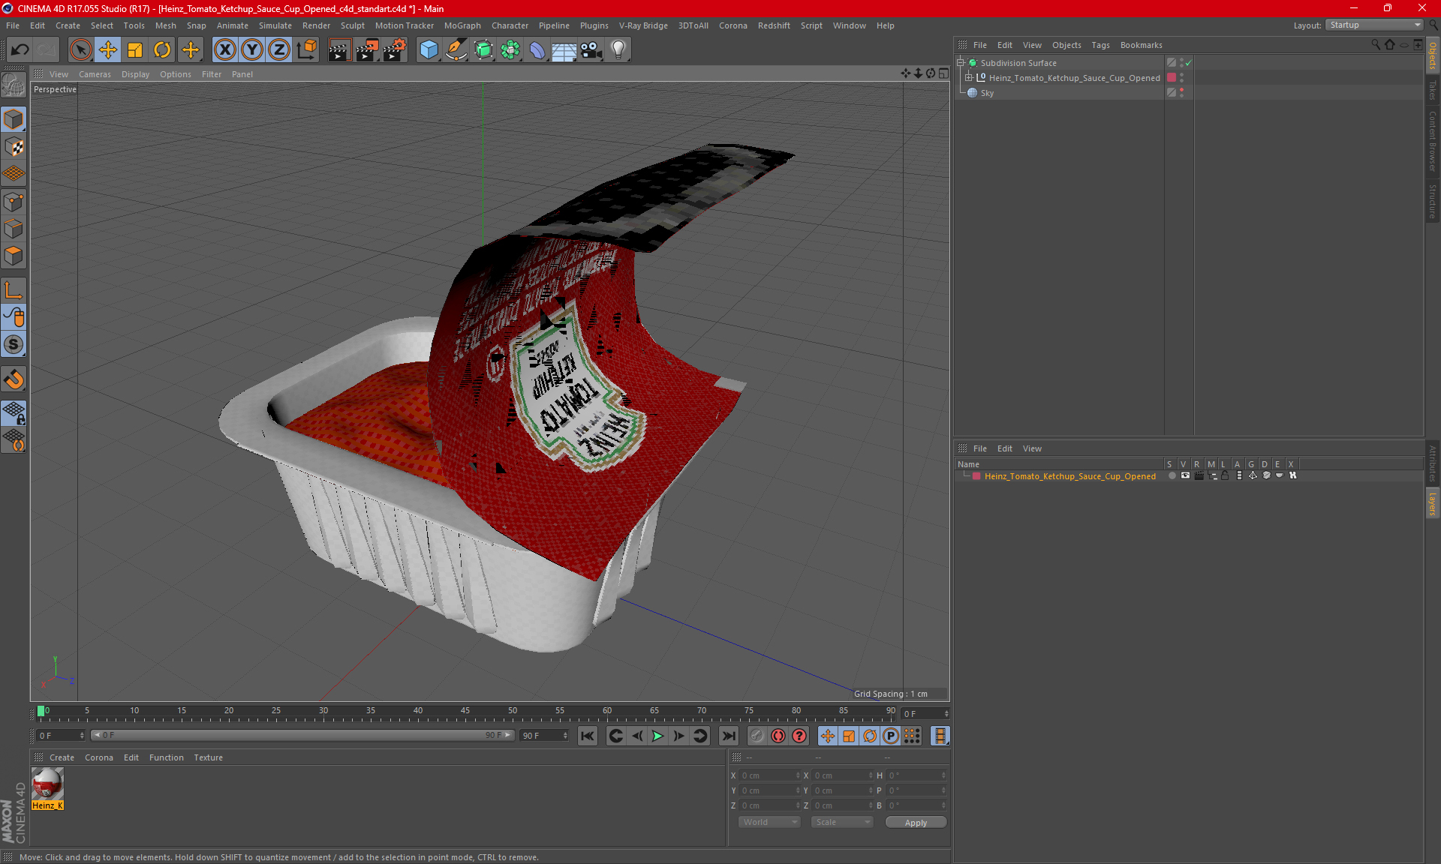
Task: Enable Record Active Objects
Action: (x=757, y=736)
